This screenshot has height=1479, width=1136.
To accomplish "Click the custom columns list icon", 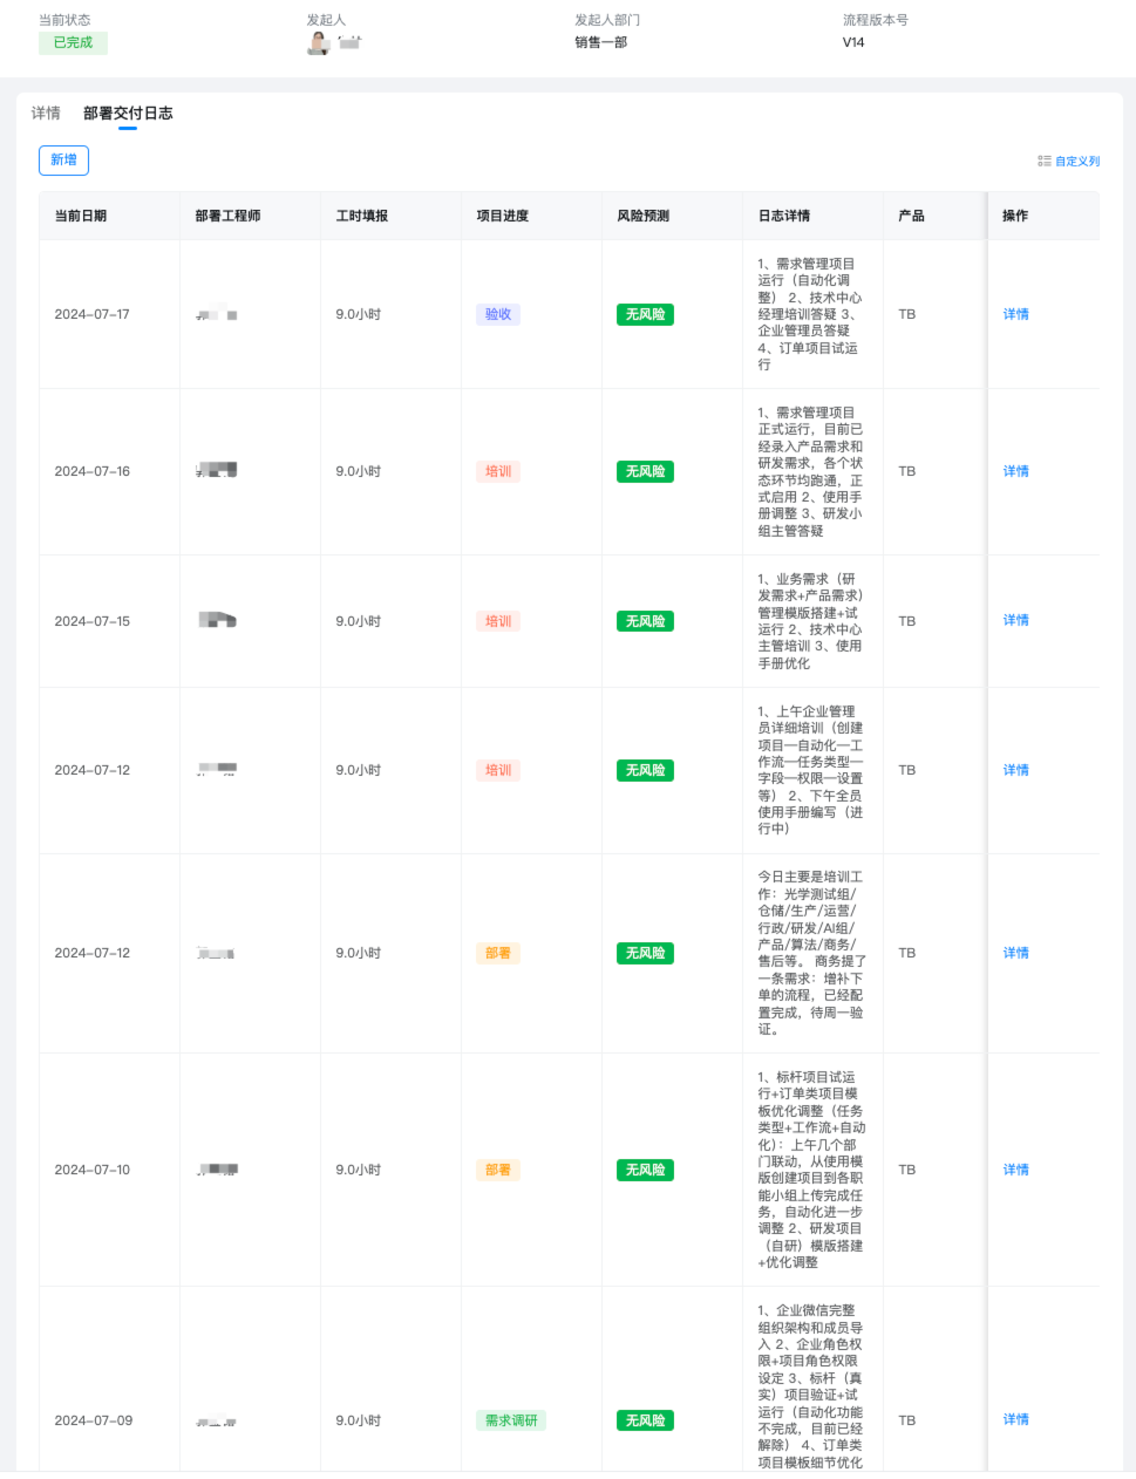I will click(x=1044, y=161).
